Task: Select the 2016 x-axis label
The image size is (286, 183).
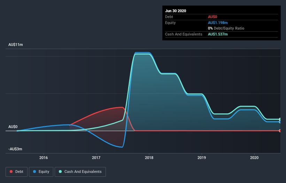Action: (44, 158)
